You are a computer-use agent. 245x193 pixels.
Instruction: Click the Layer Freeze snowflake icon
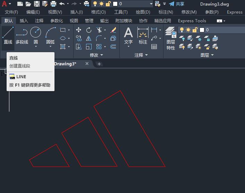[x=198, y=38]
